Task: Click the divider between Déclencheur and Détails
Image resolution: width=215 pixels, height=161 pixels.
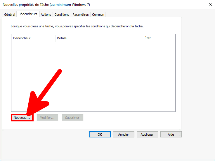Action: (55, 38)
